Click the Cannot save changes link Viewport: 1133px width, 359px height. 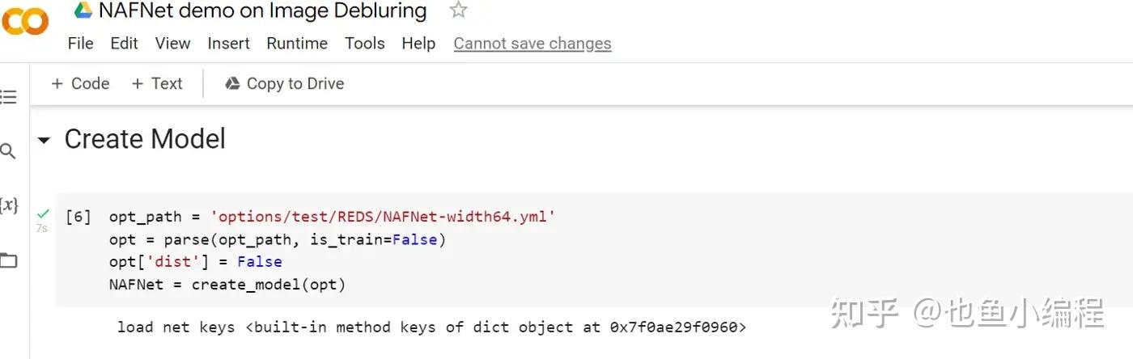[533, 44]
